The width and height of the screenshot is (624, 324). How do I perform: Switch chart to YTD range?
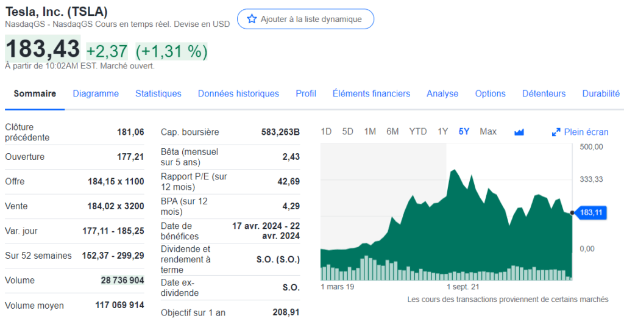(x=418, y=131)
